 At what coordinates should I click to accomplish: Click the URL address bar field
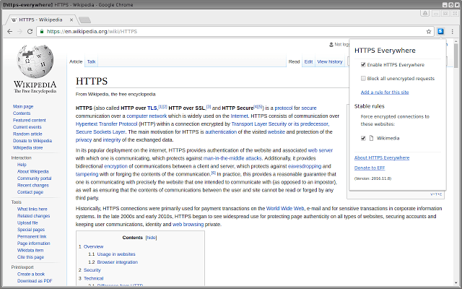tap(217, 32)
